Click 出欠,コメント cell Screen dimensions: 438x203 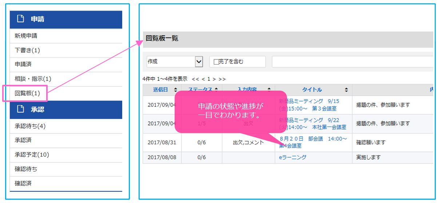tap(248, 142)
